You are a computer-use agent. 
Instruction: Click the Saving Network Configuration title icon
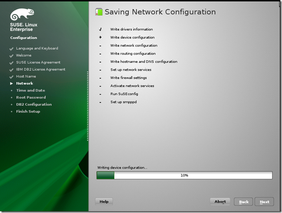tap(99, 12)
